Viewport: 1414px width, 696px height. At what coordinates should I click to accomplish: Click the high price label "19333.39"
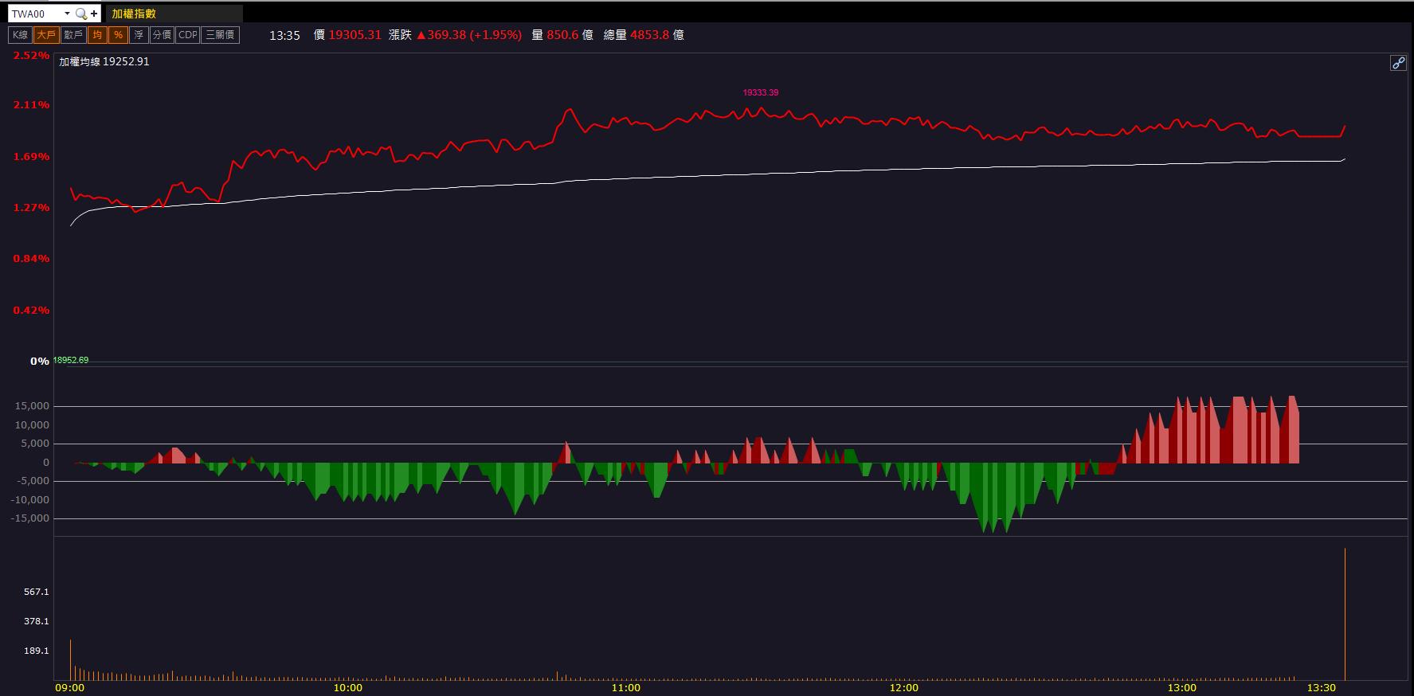[x=761, y=92]
